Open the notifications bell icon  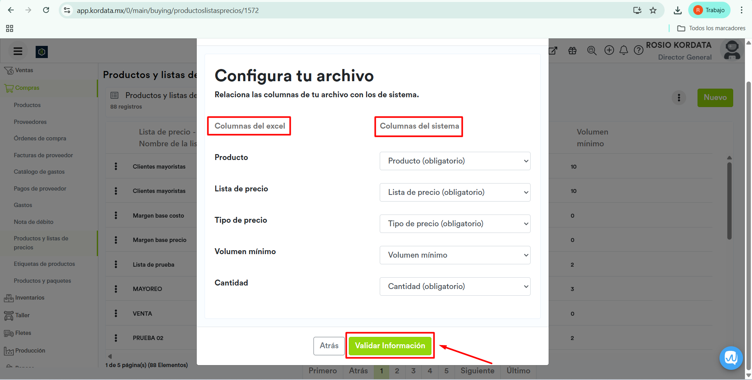pos(624,50)
